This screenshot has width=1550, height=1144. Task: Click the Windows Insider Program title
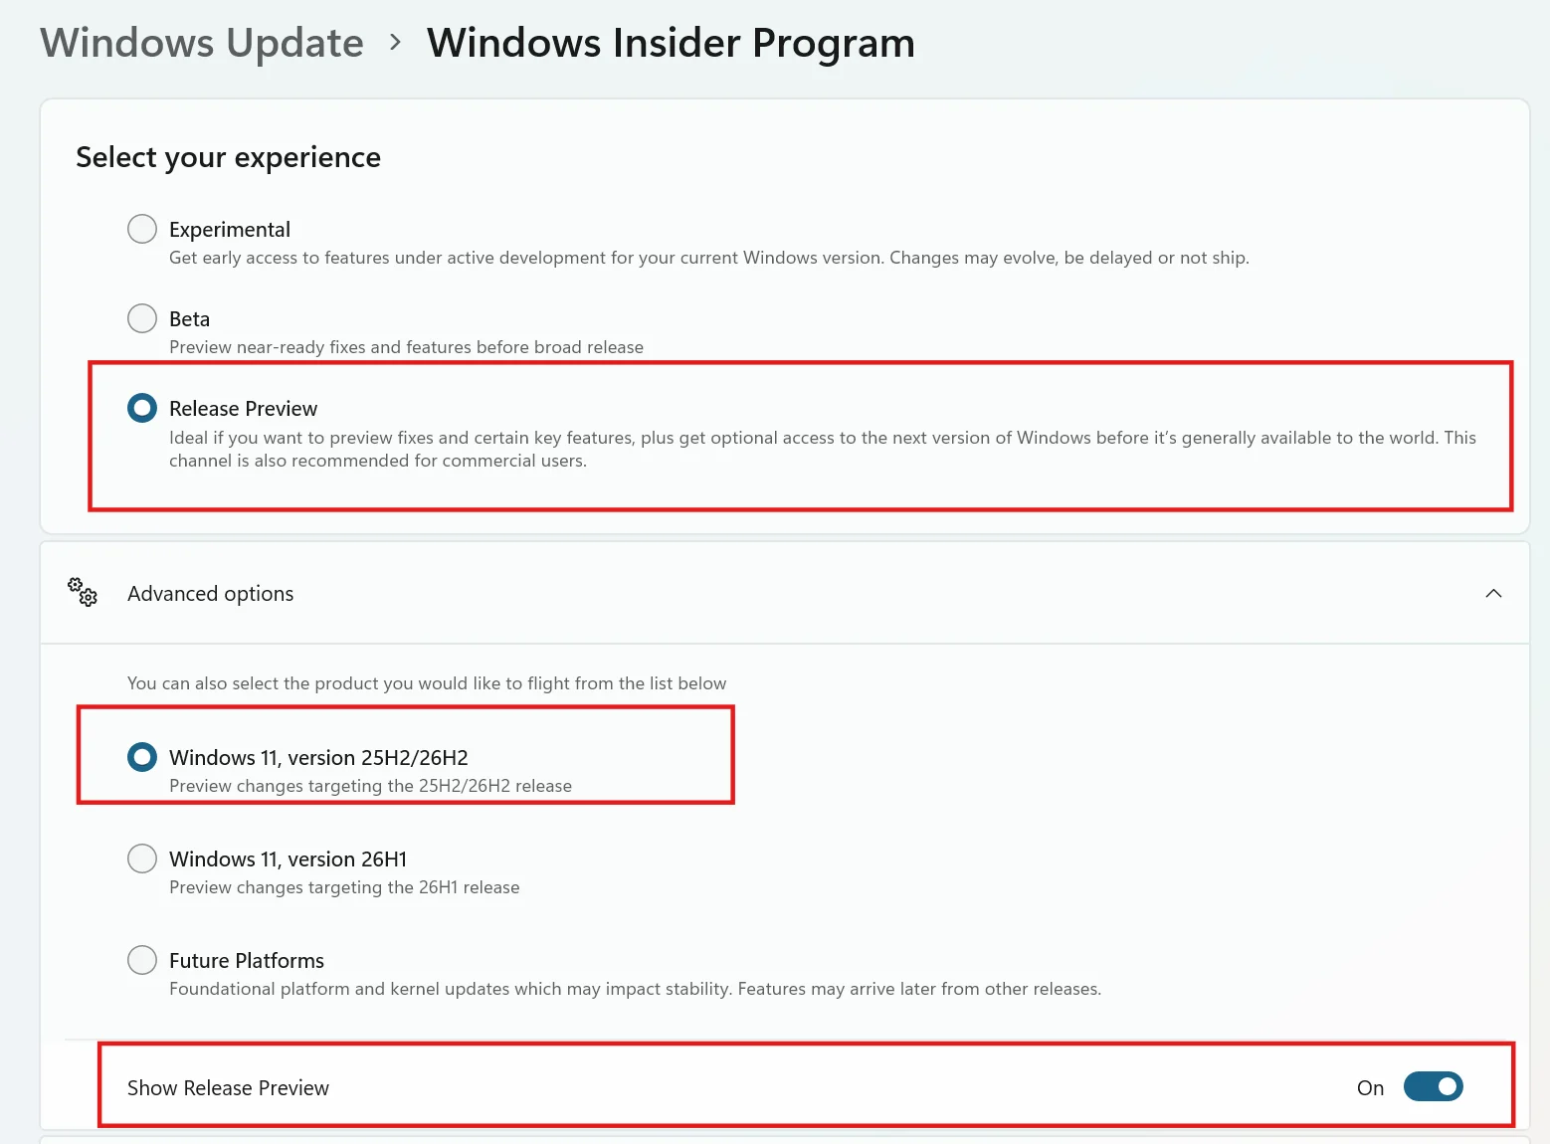pyautogui.click(x=671, y=43)
